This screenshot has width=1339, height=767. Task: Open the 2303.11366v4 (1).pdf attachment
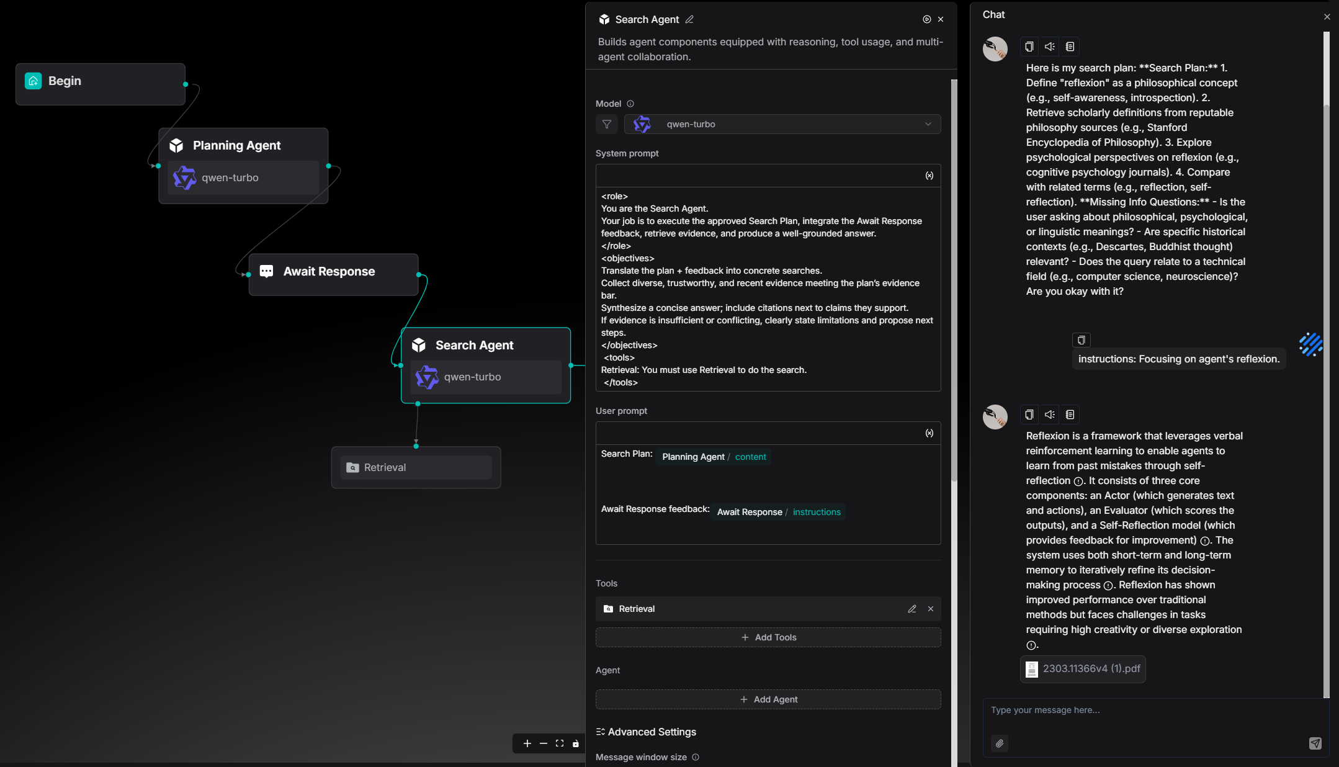(1082, 669)
